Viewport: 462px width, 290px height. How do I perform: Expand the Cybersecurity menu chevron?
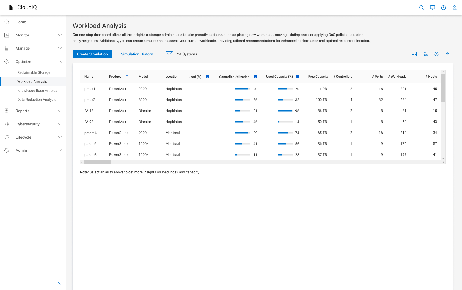60,124
